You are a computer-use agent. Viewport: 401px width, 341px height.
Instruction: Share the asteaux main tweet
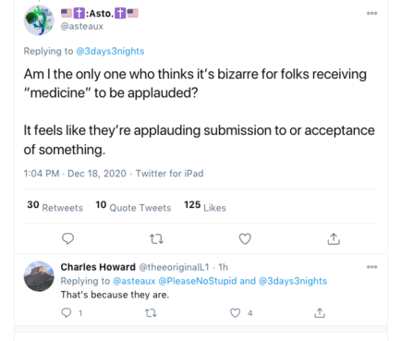click(334, 238)
